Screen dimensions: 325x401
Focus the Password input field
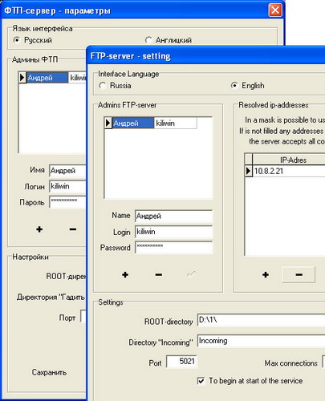(174, 247)
